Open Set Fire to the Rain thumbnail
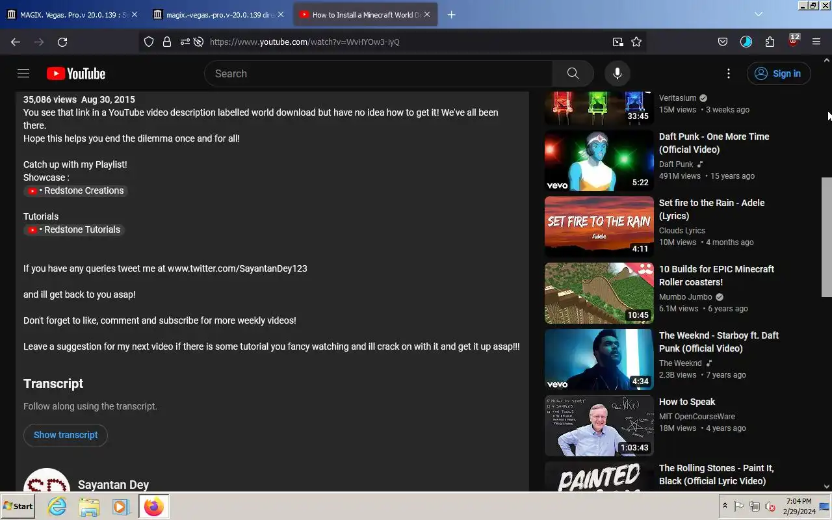Image resolution: width=832 pixels, height=520 pixels. [599, 227]
